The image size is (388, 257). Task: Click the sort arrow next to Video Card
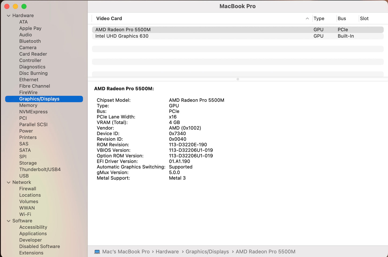tap(307, 19)
